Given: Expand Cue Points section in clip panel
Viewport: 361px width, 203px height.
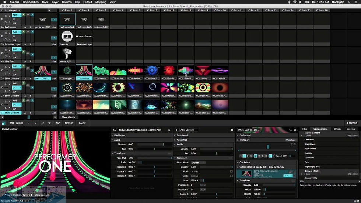Looking at the screenshot, I should [238, 162].
